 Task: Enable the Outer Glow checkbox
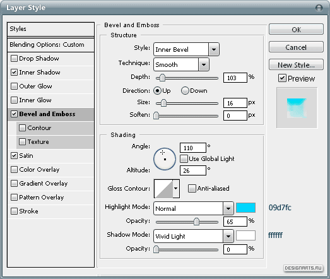pyautogui.click(x=14, y=86)
